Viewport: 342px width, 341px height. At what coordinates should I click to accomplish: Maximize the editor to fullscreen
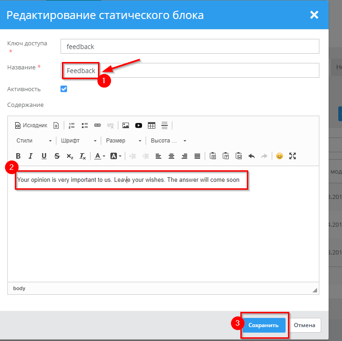292,156
